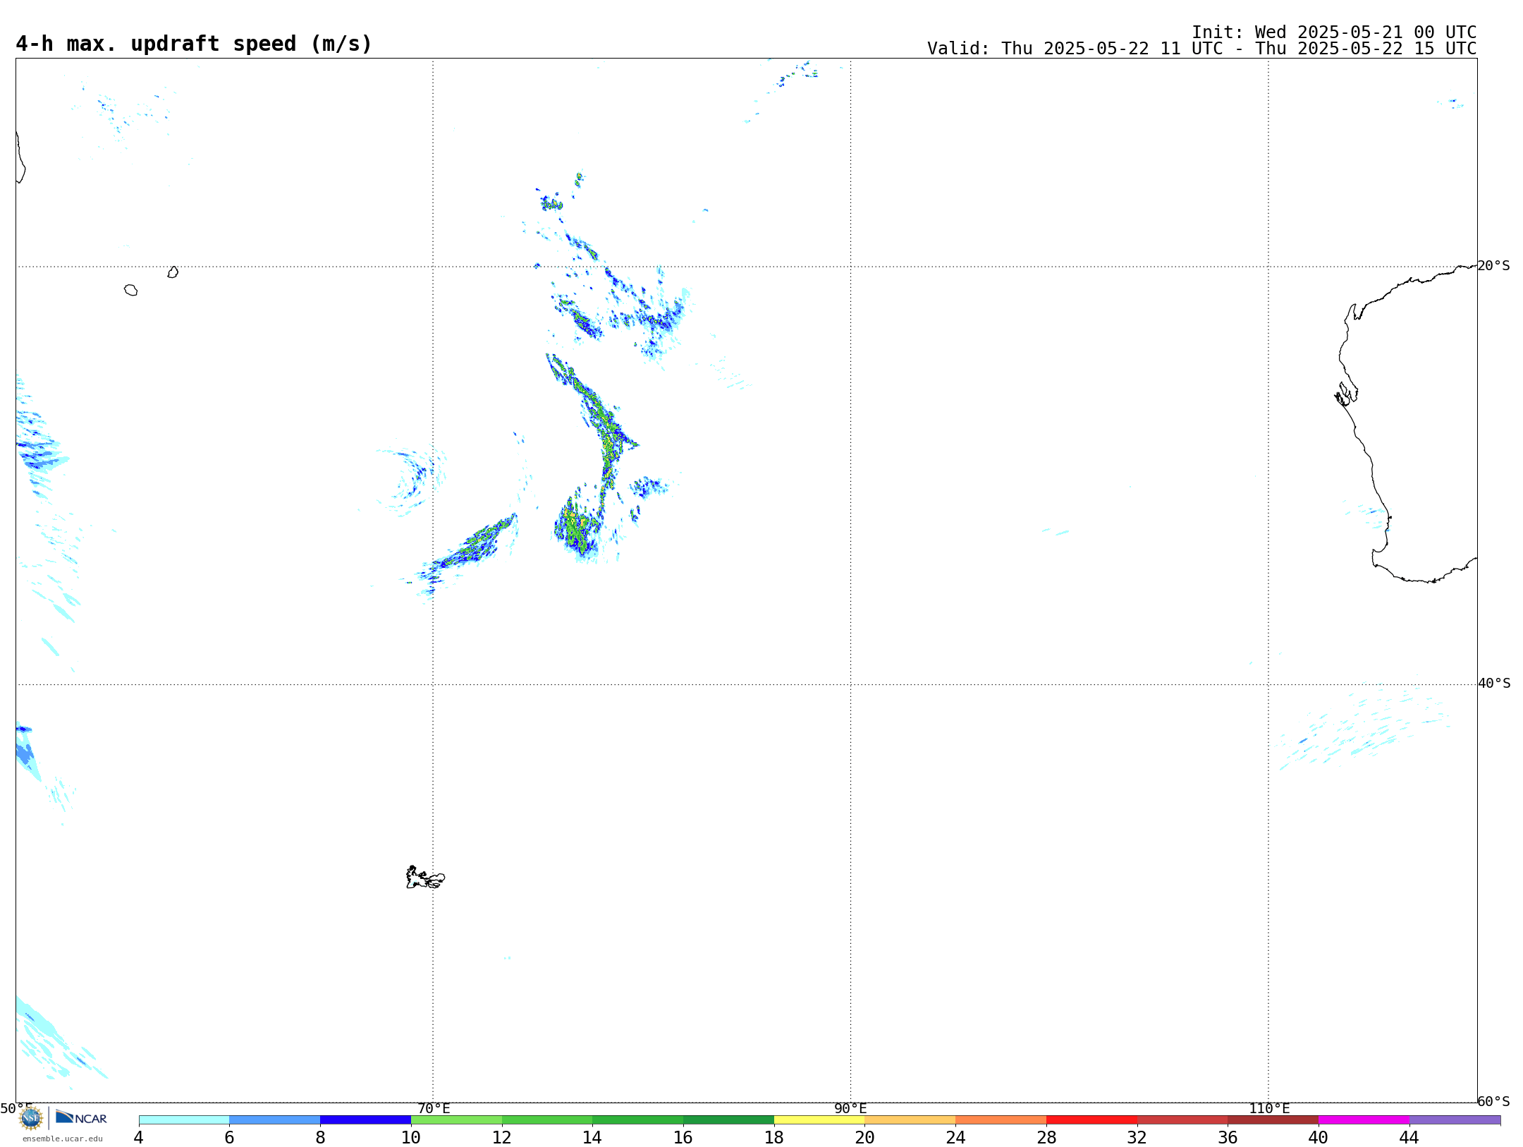Open the ensemble.ucar.edu link text

pos(63,1139)
